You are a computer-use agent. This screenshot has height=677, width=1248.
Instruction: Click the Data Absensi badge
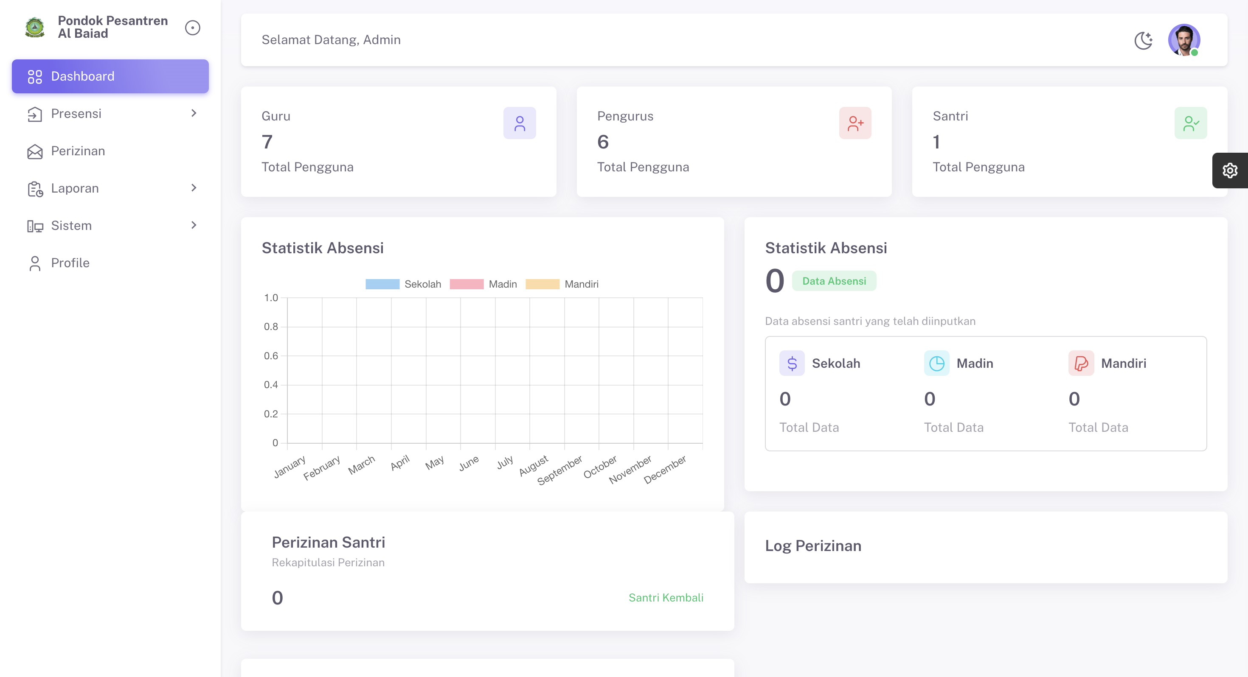point(834,281)
